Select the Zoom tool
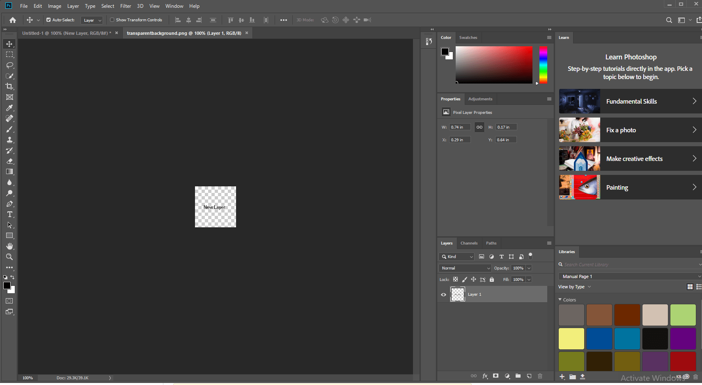 (9, 257)
